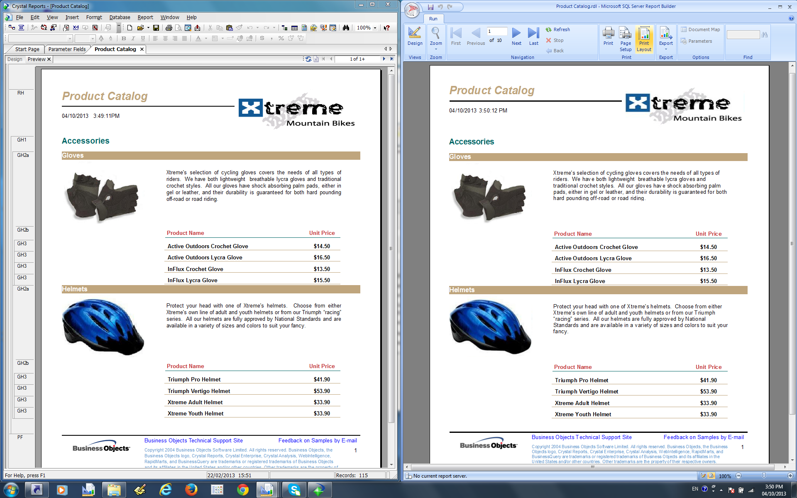Switch to the Start Page tab
The image size is (797, 498).
tap(27, 49)
